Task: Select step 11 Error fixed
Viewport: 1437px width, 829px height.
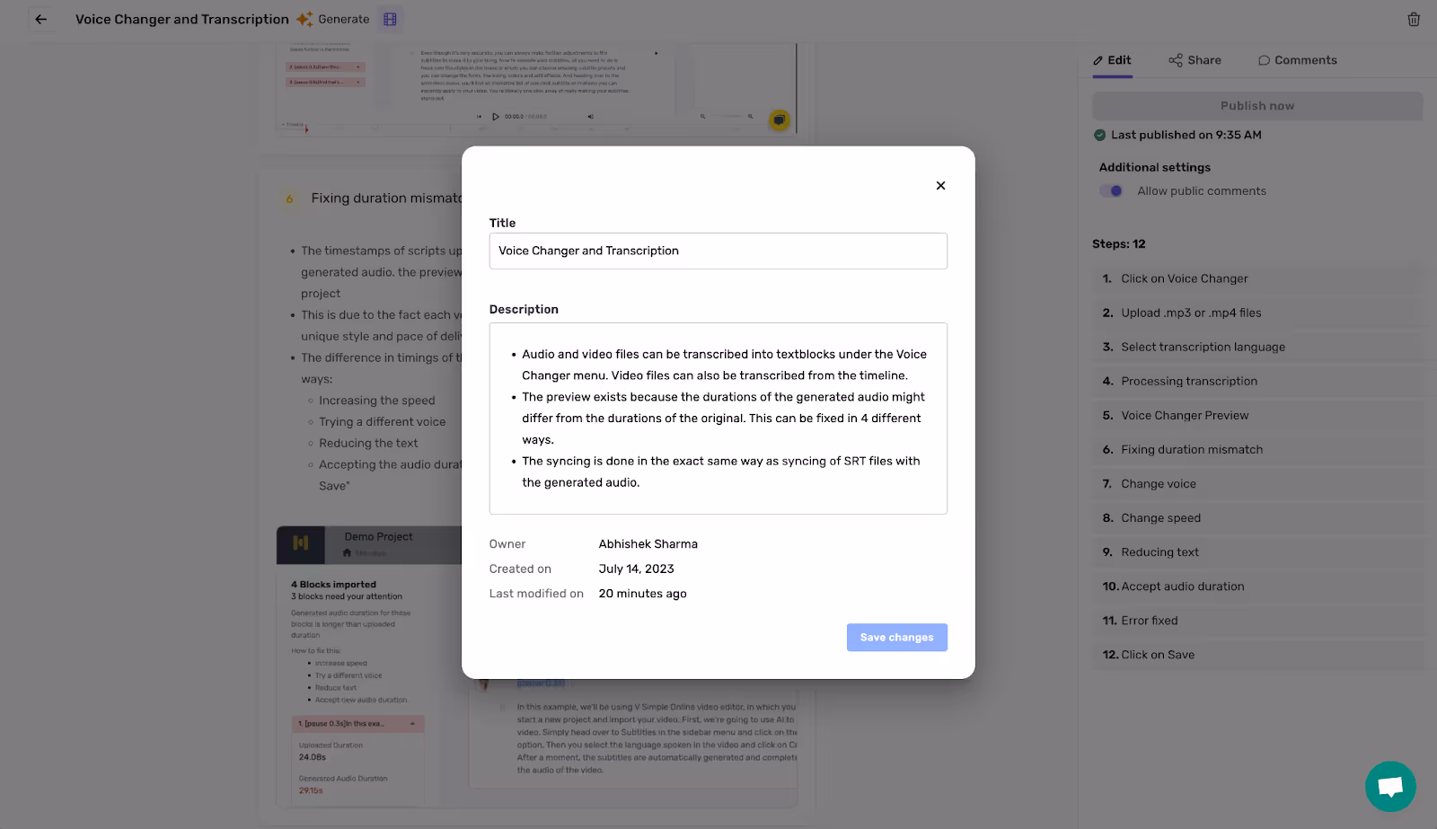Action: 1257,621
